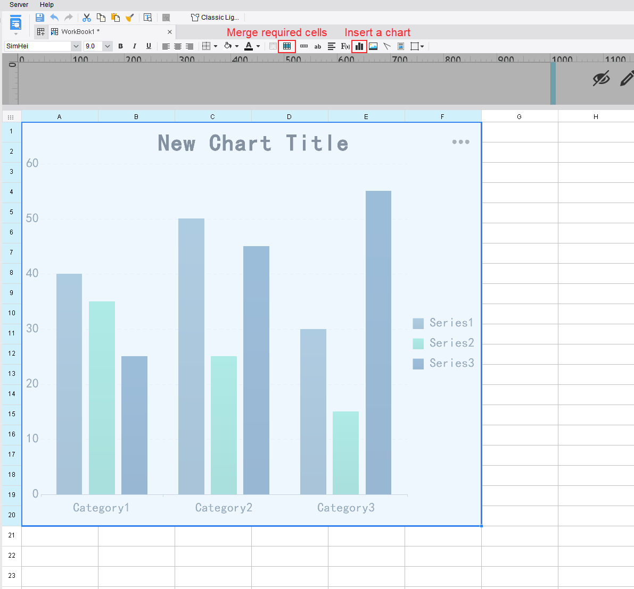Toggle Series2 in the chart legend
Screen dimensions: 634x589
(x=443, y=343)
